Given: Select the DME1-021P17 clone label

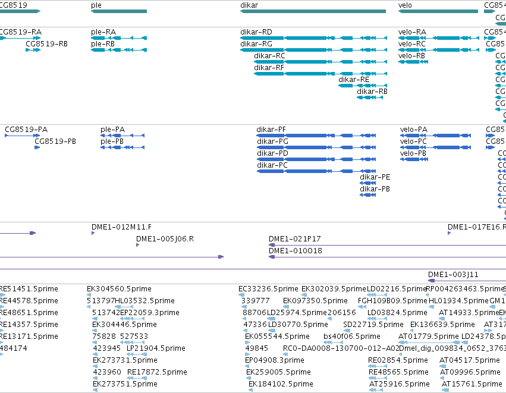Looking at the screenshot, I should pyautogui.click(x=295, y=239).
